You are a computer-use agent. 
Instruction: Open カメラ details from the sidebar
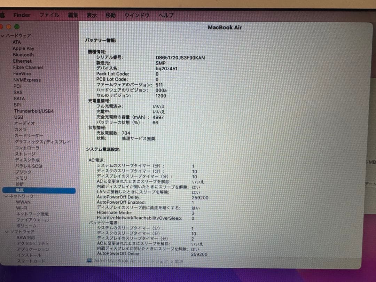21,129
